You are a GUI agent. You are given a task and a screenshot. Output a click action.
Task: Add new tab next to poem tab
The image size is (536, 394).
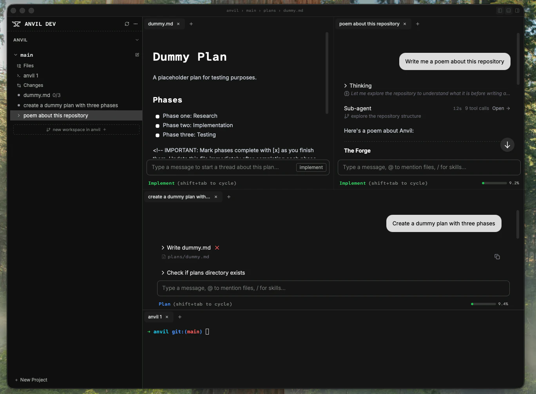[418, 24]
